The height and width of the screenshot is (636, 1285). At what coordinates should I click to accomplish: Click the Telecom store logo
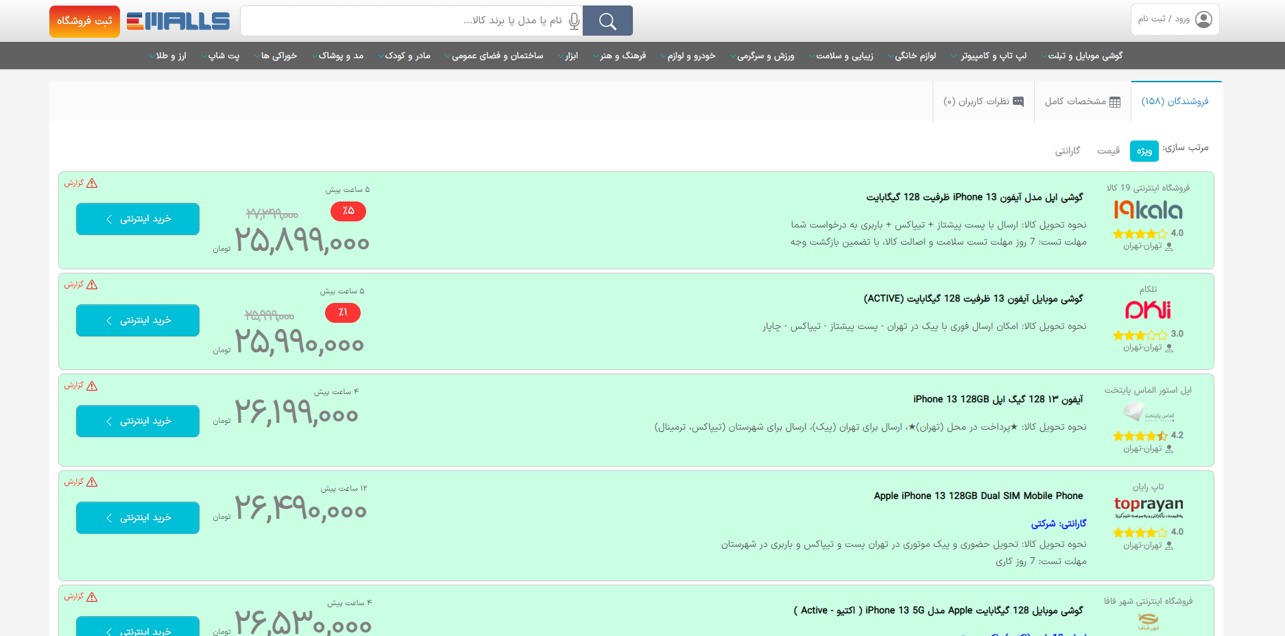[1148, 310]
